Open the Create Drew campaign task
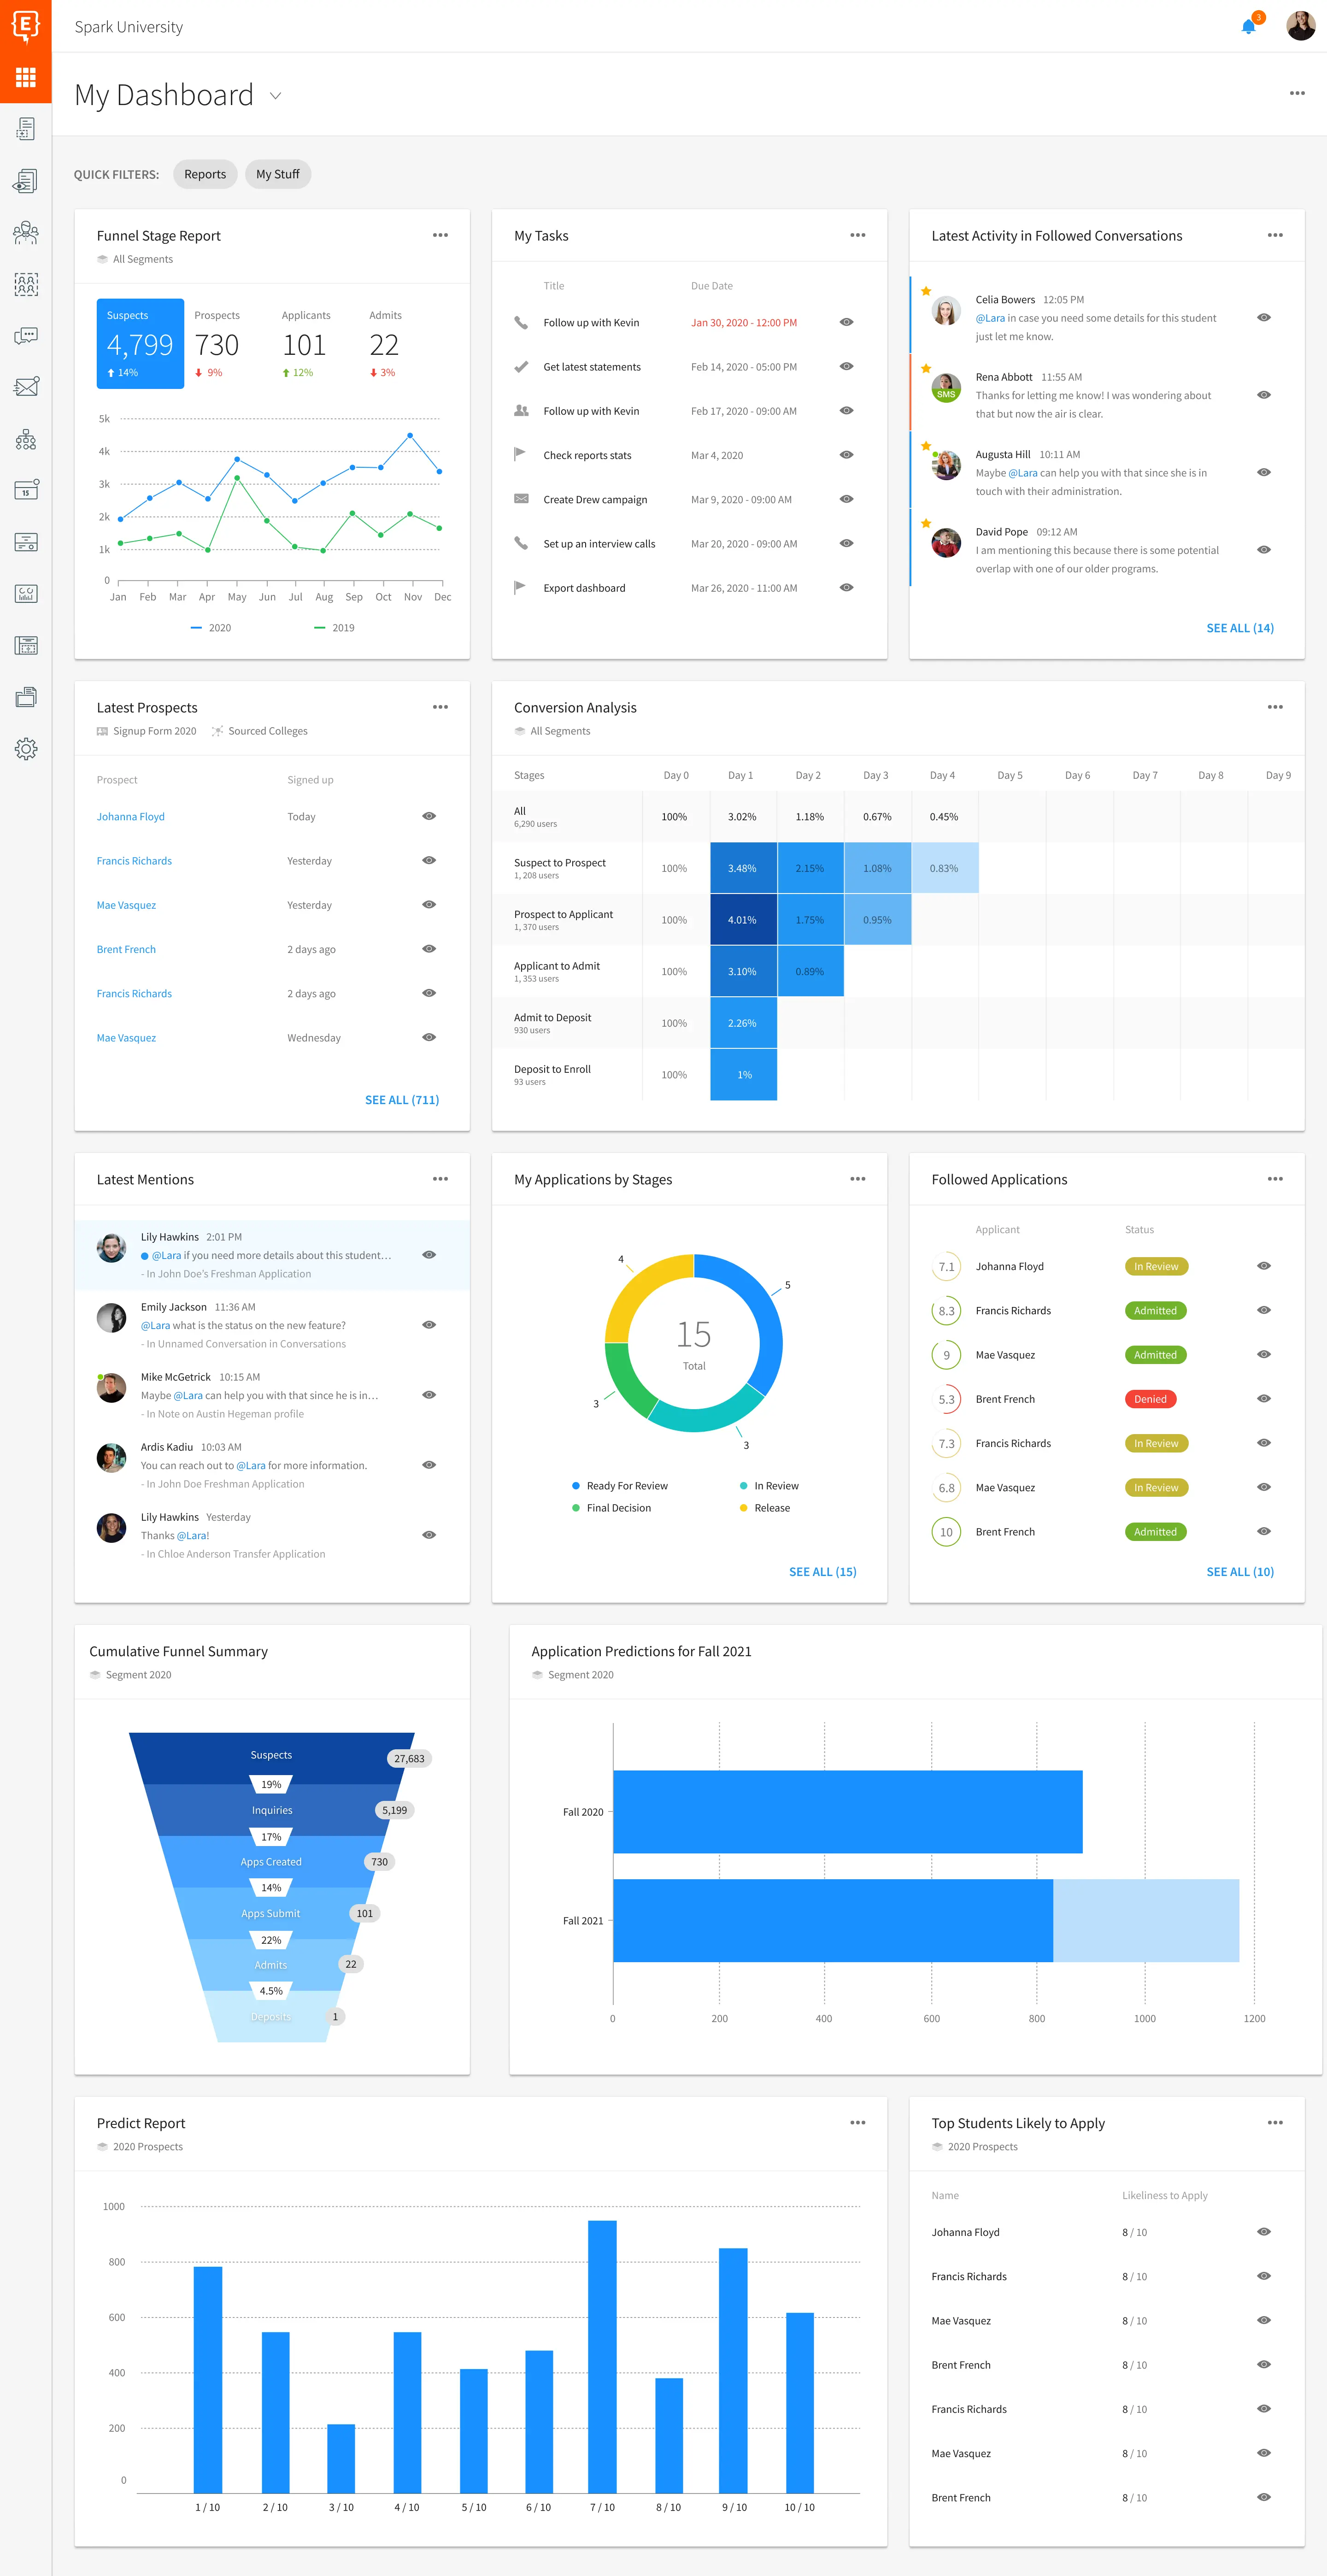Image resolution: width=1327 pixels, height=2576 pixels. tap(595, 500)
